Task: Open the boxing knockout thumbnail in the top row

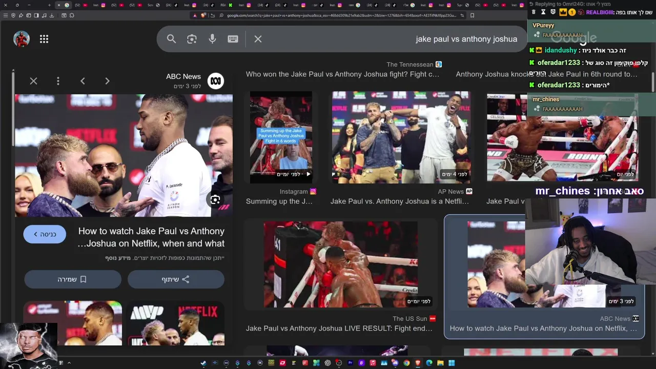Action: click(x=562, y=137)
